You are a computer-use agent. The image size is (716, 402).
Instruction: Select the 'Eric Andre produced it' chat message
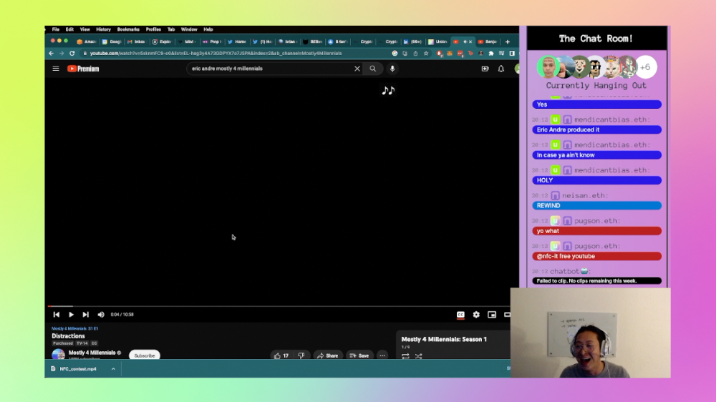[x=597, y=129]
